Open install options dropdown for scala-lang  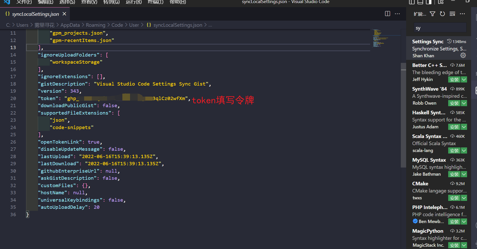coord(464,150)
